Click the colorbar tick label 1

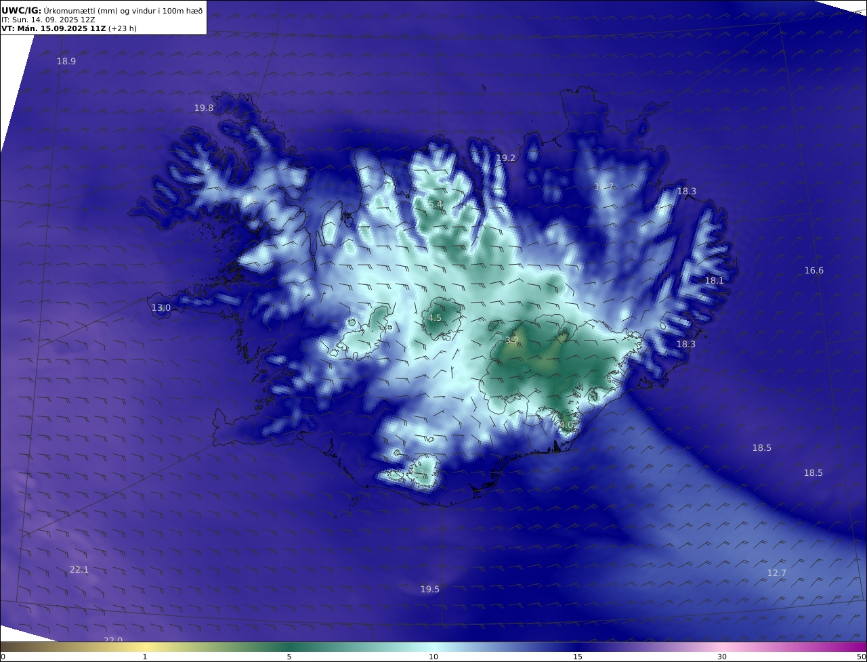tap(145, 657)
